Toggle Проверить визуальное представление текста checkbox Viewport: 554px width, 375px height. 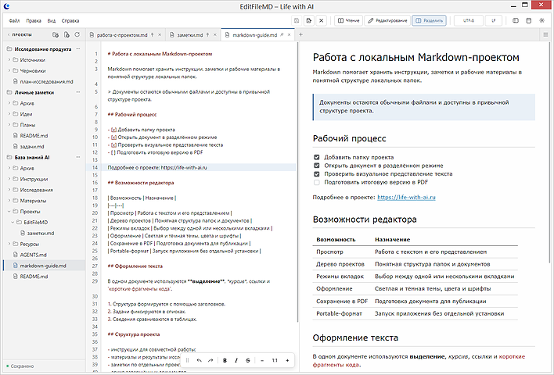click(x=317, y=174)
